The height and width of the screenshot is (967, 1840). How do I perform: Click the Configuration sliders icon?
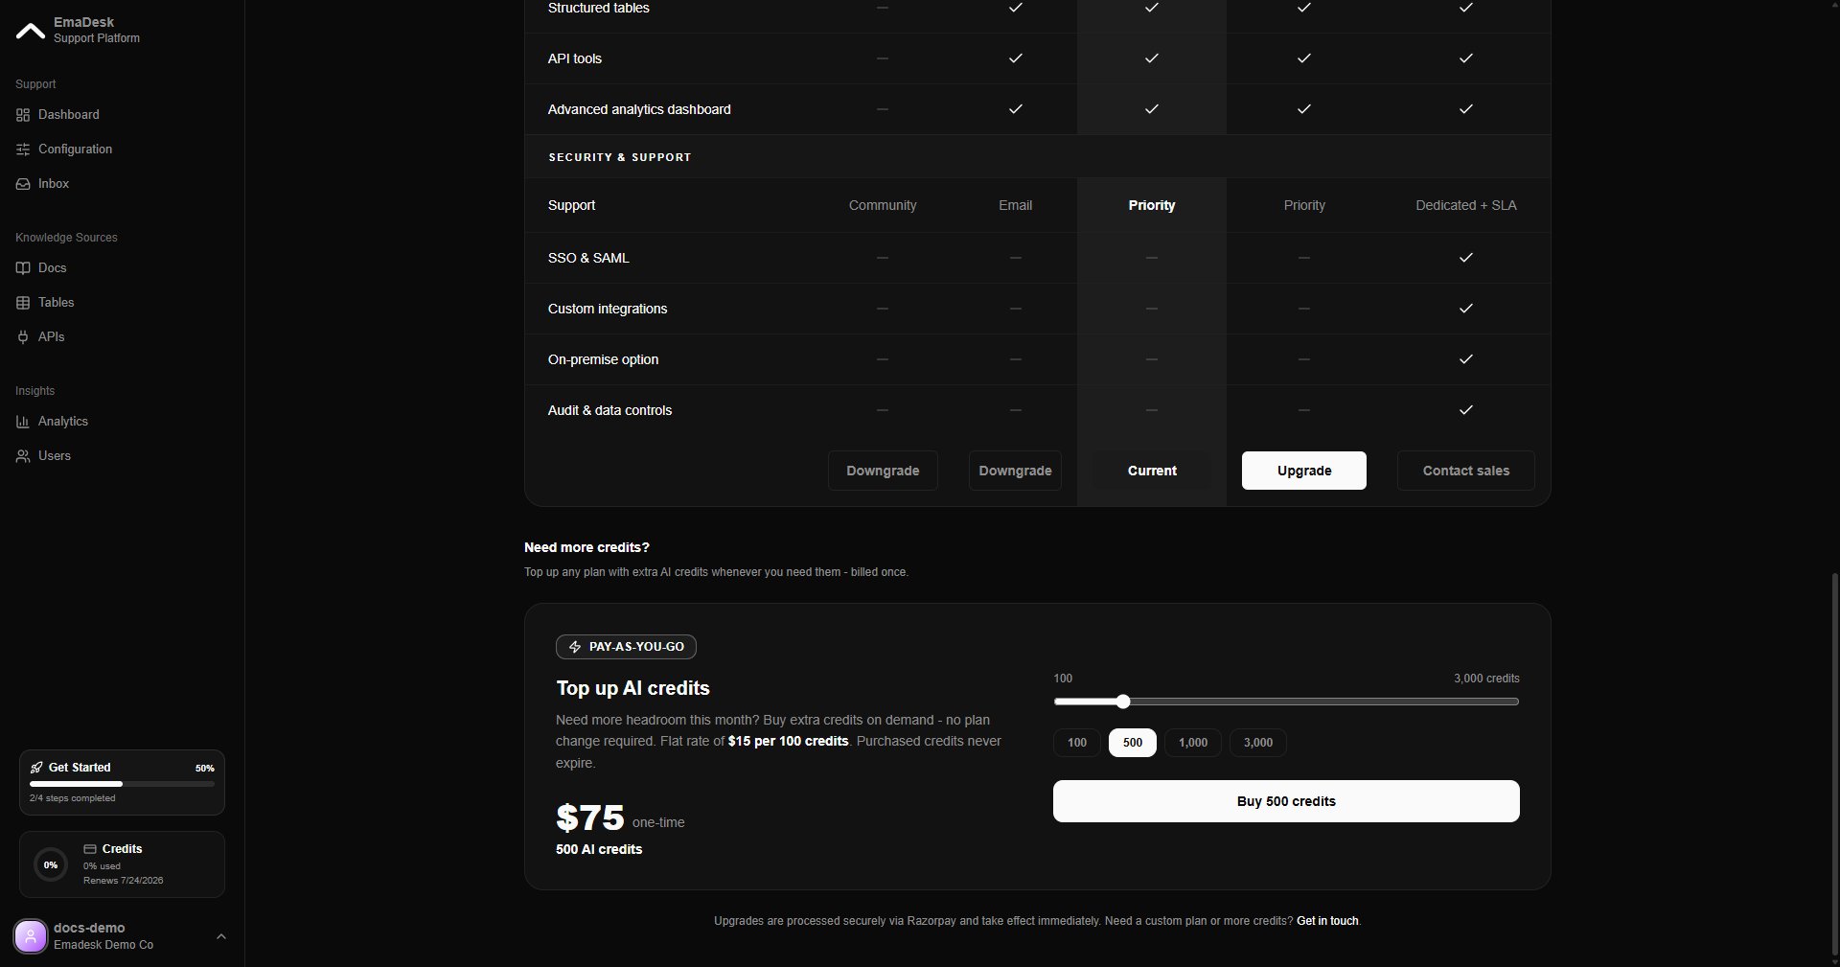tap(23, 150)
